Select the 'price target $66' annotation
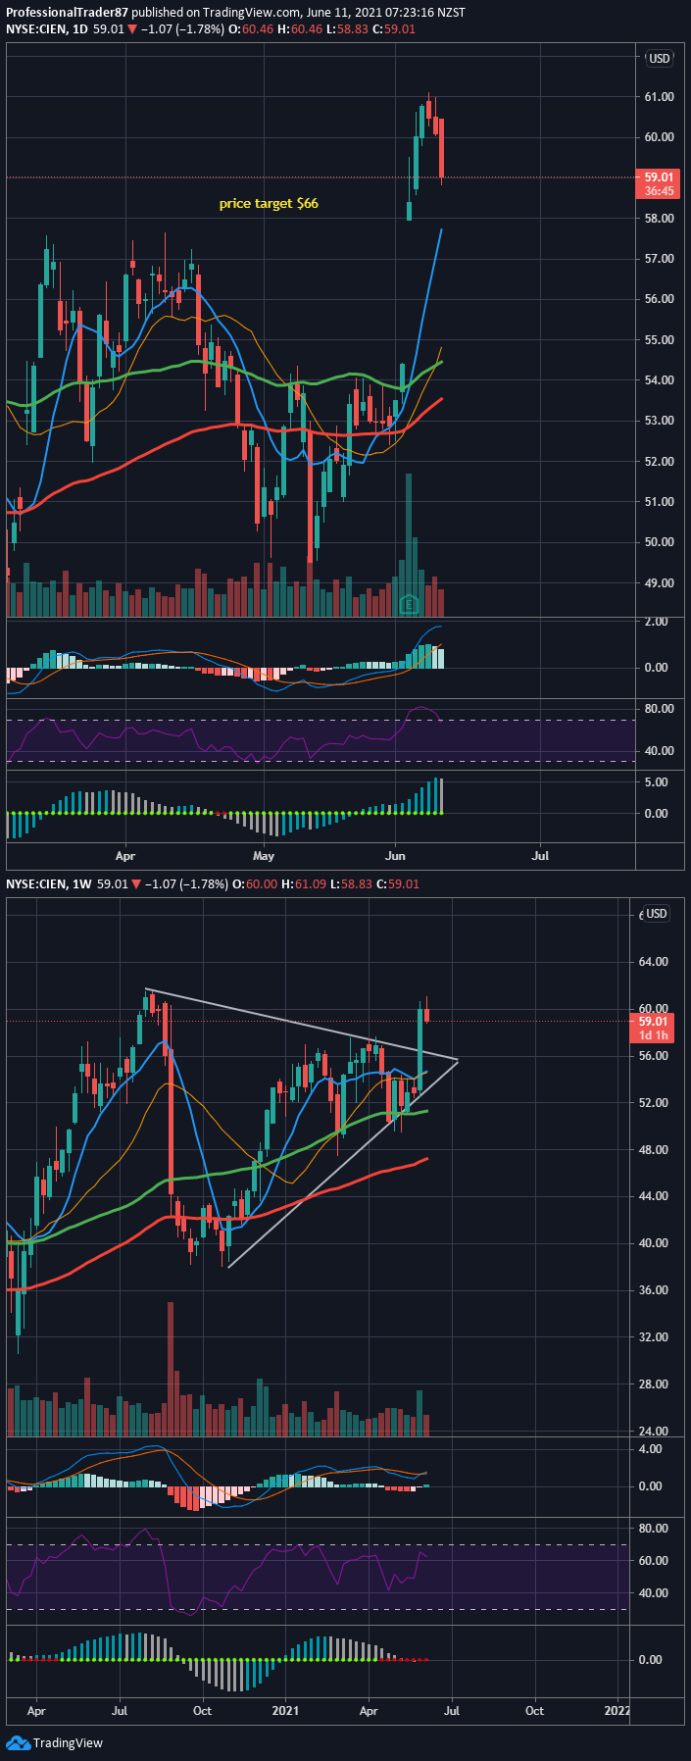Image resolution: width=691 pixels, height=1761 pixels. [x=269, y=204]
